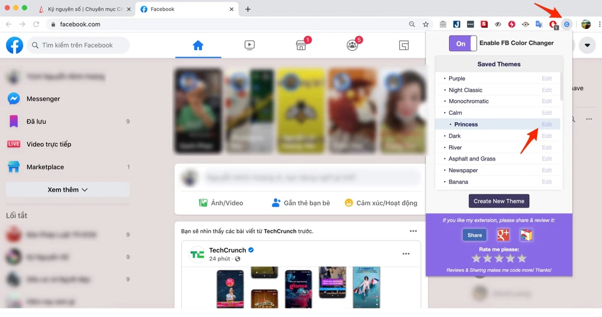Select the Night Classic theme
Image resolution: width=602 pixels, height=317 pixels.
point(465,90)
